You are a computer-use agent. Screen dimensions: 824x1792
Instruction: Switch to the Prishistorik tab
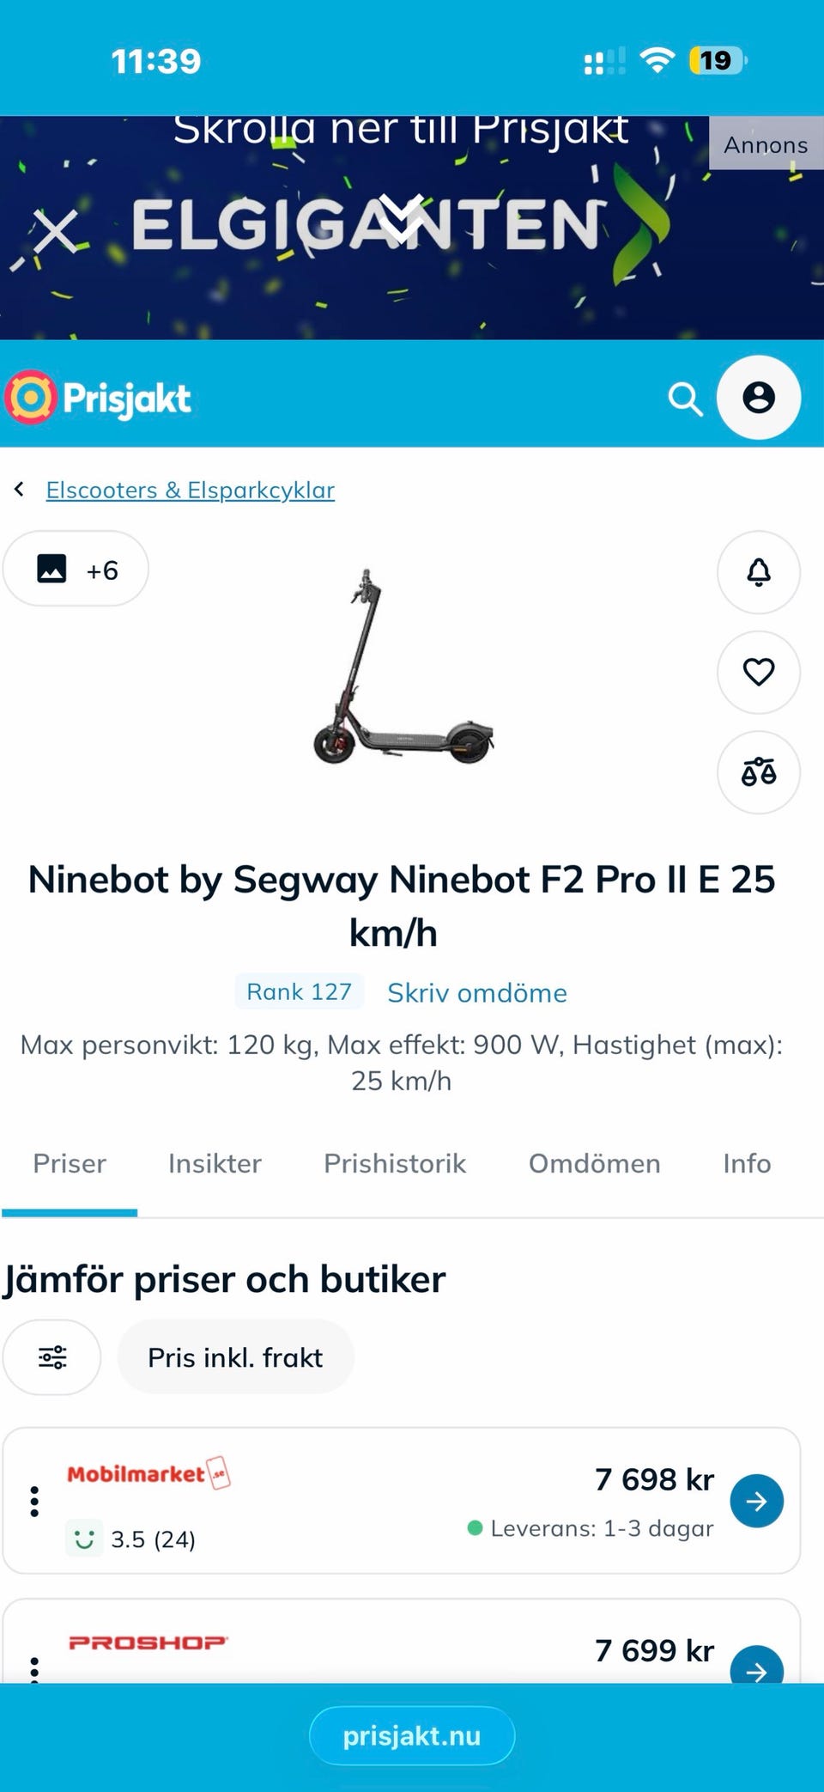click(x=395, y=1163)
